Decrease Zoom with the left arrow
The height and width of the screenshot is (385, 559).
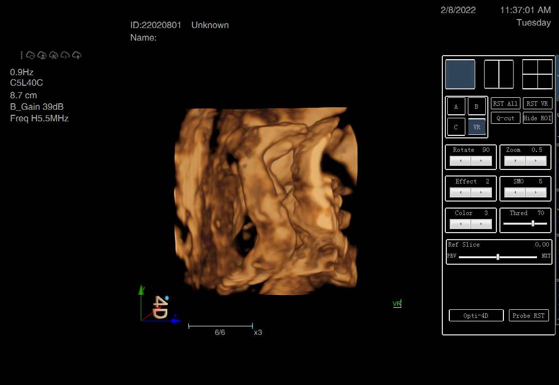click(515, 161)
